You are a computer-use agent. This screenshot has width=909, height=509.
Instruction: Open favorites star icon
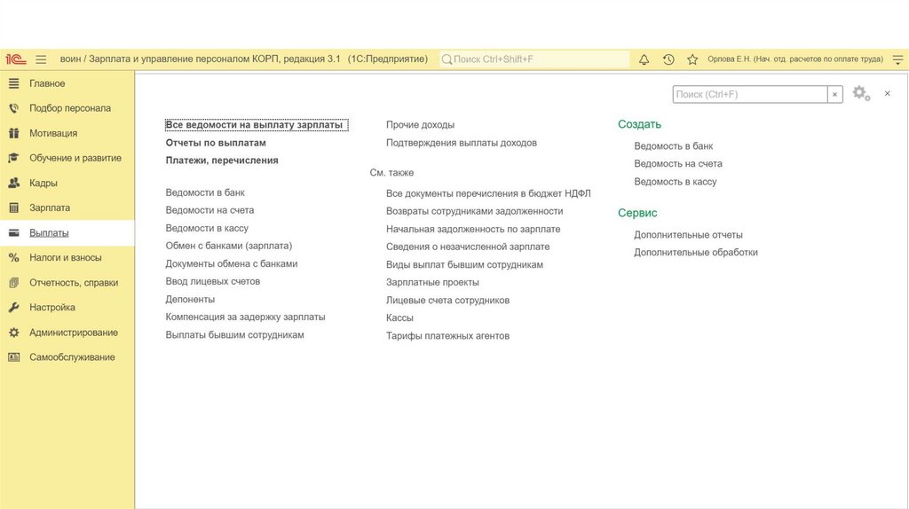692,59
